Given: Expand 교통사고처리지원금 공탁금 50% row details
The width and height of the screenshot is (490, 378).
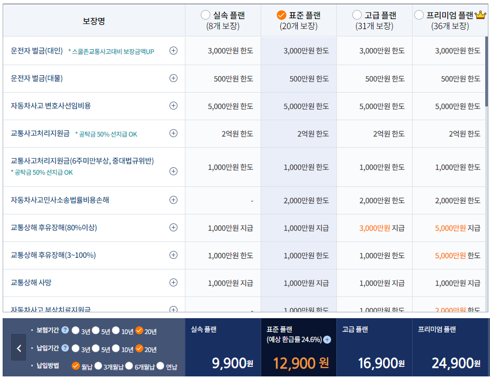Looking at the screenshot, I should click(x=173, y=133).
